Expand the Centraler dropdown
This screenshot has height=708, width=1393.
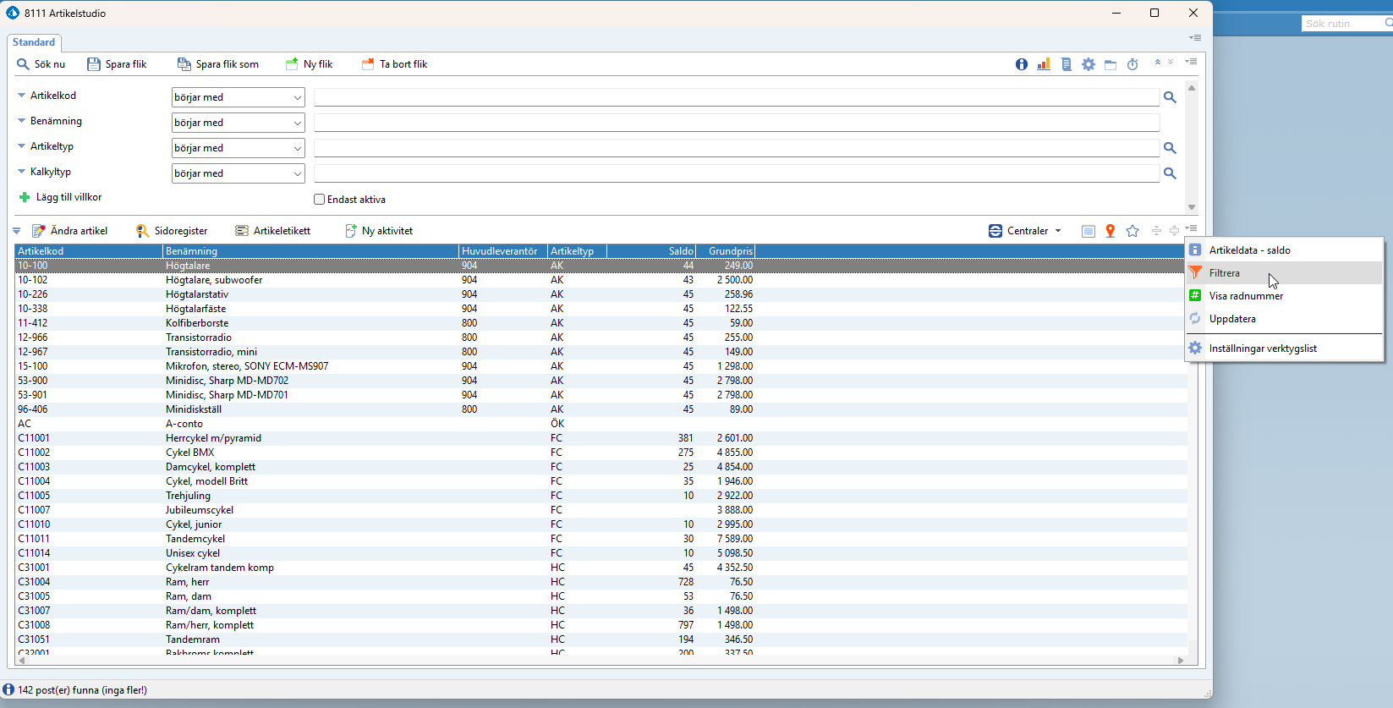tap(1026, 231)
